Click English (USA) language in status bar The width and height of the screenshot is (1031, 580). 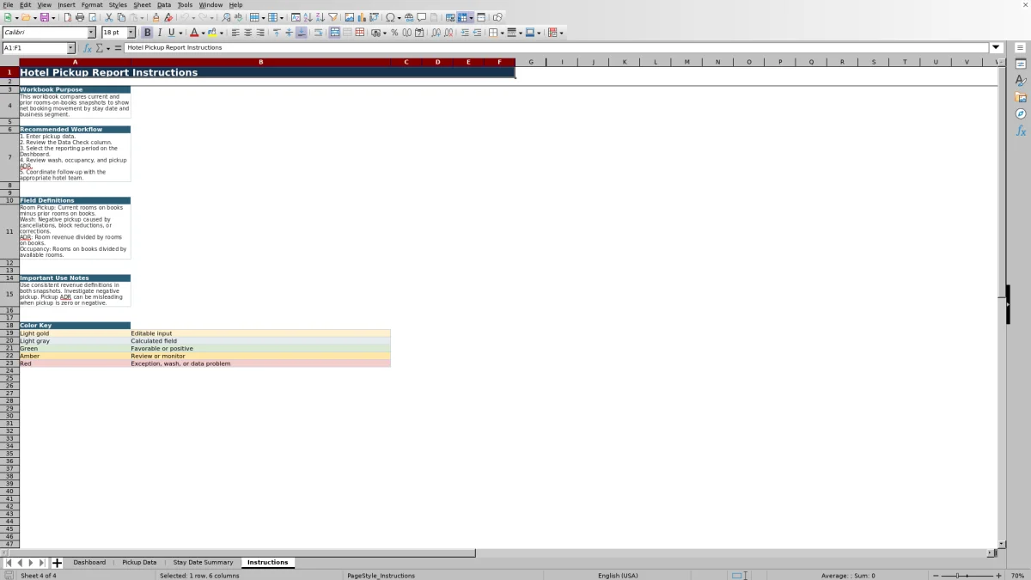point(618,576)
